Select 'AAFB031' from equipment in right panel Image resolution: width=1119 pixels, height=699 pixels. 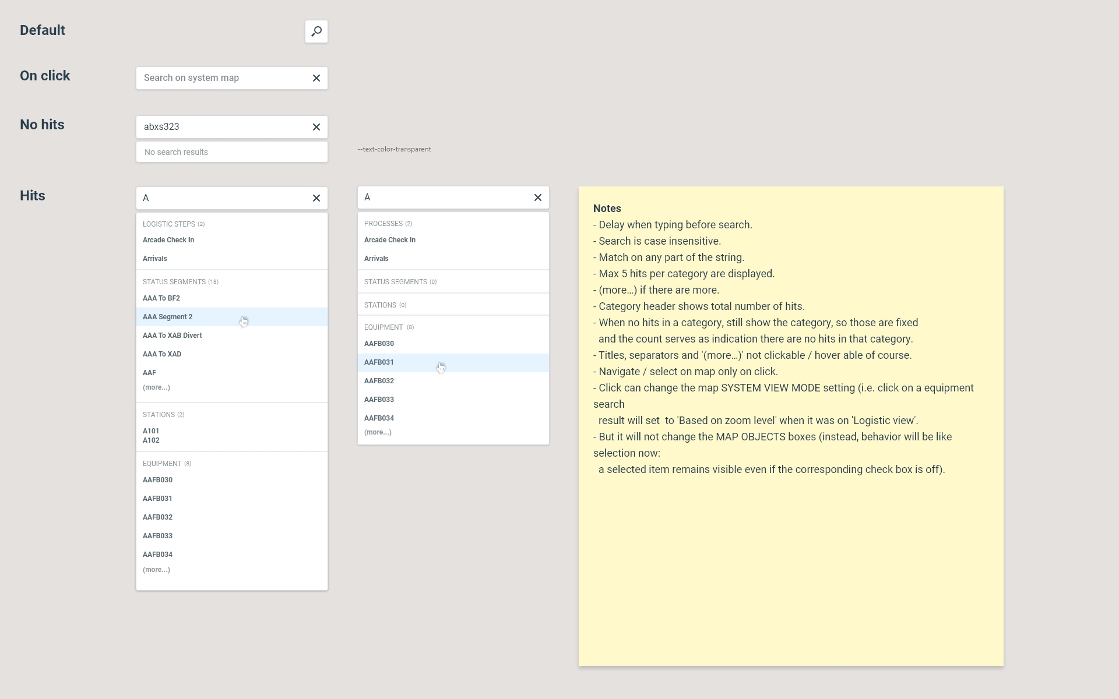379,362
